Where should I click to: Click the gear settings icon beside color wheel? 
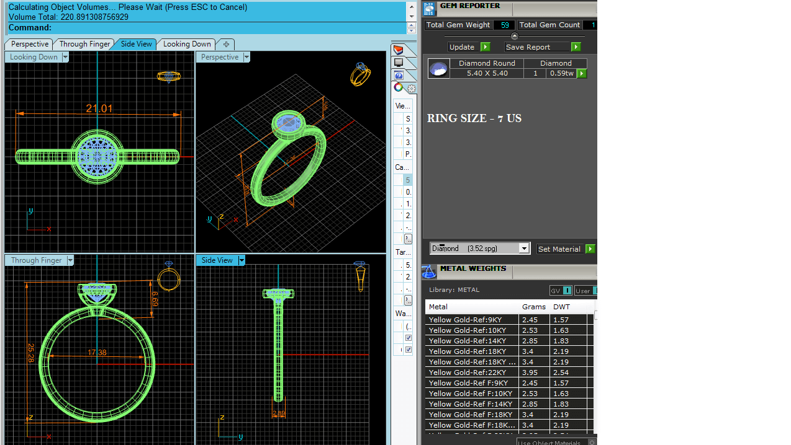pyautogui.click(x=411, y=89)
